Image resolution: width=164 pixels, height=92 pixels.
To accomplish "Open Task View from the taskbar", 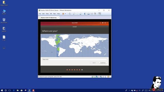I will 10,90.
